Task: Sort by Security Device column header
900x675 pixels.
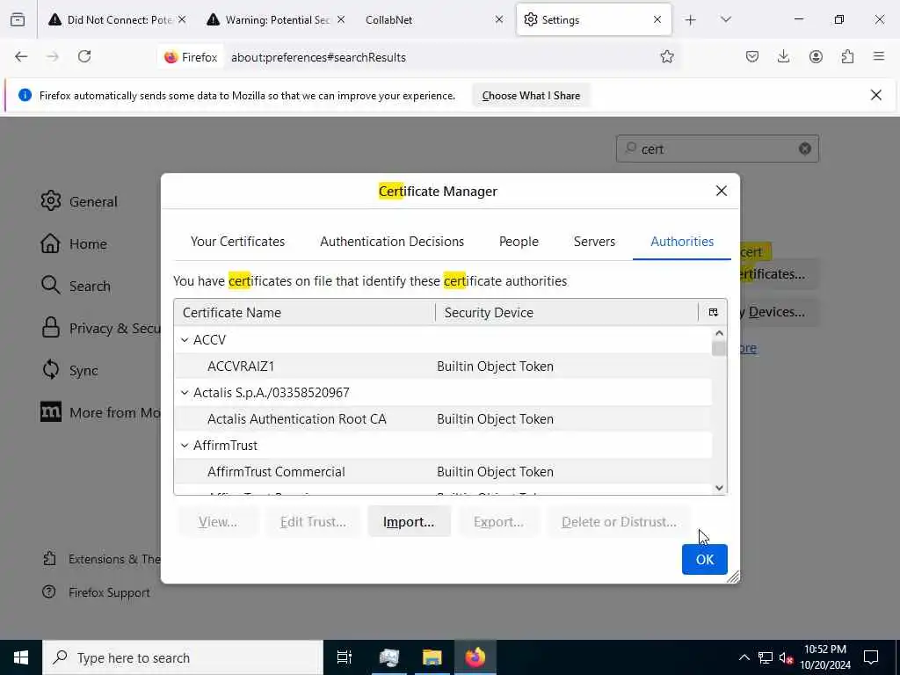Action: [567, 313]
